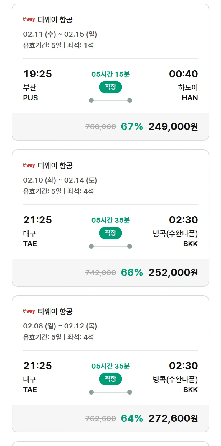Click 직항 badge on the 252,000원 flight
This screenshot has height=446, width=221.
110,233
